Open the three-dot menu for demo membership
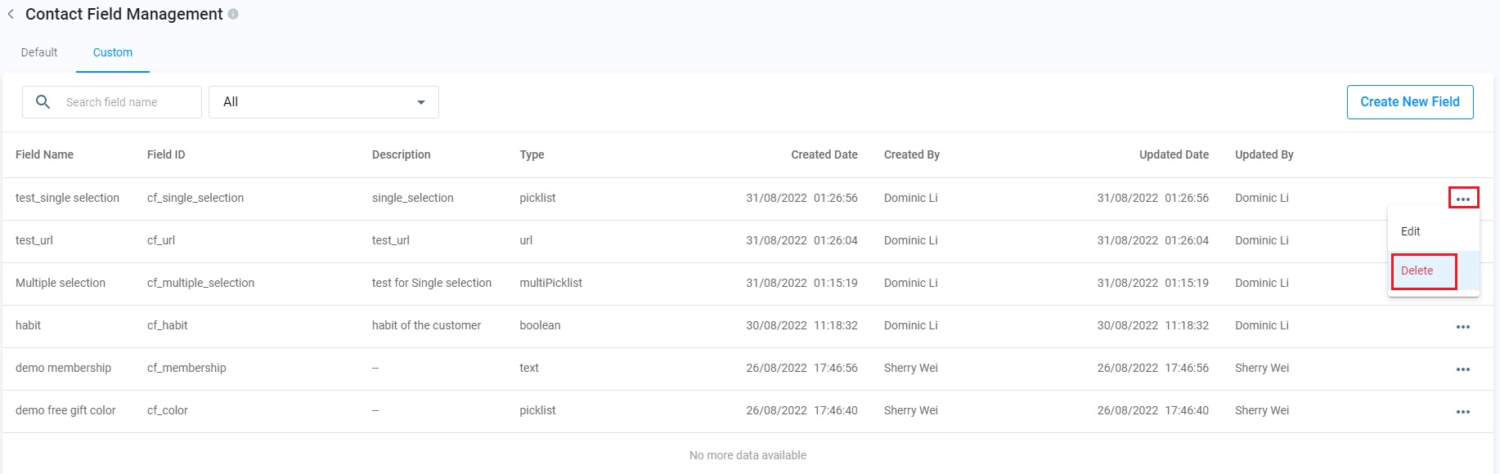Viewport: 1500px width, 474px height. pyautogui.click(x=1463, y=369)
